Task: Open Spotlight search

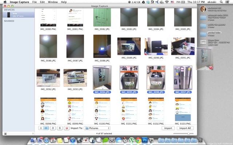Action: (221, 2)
